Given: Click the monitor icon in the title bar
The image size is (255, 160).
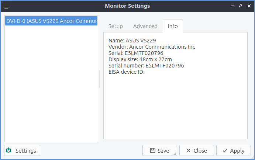Looking at the screenshot, I should (x=7, y=6).
